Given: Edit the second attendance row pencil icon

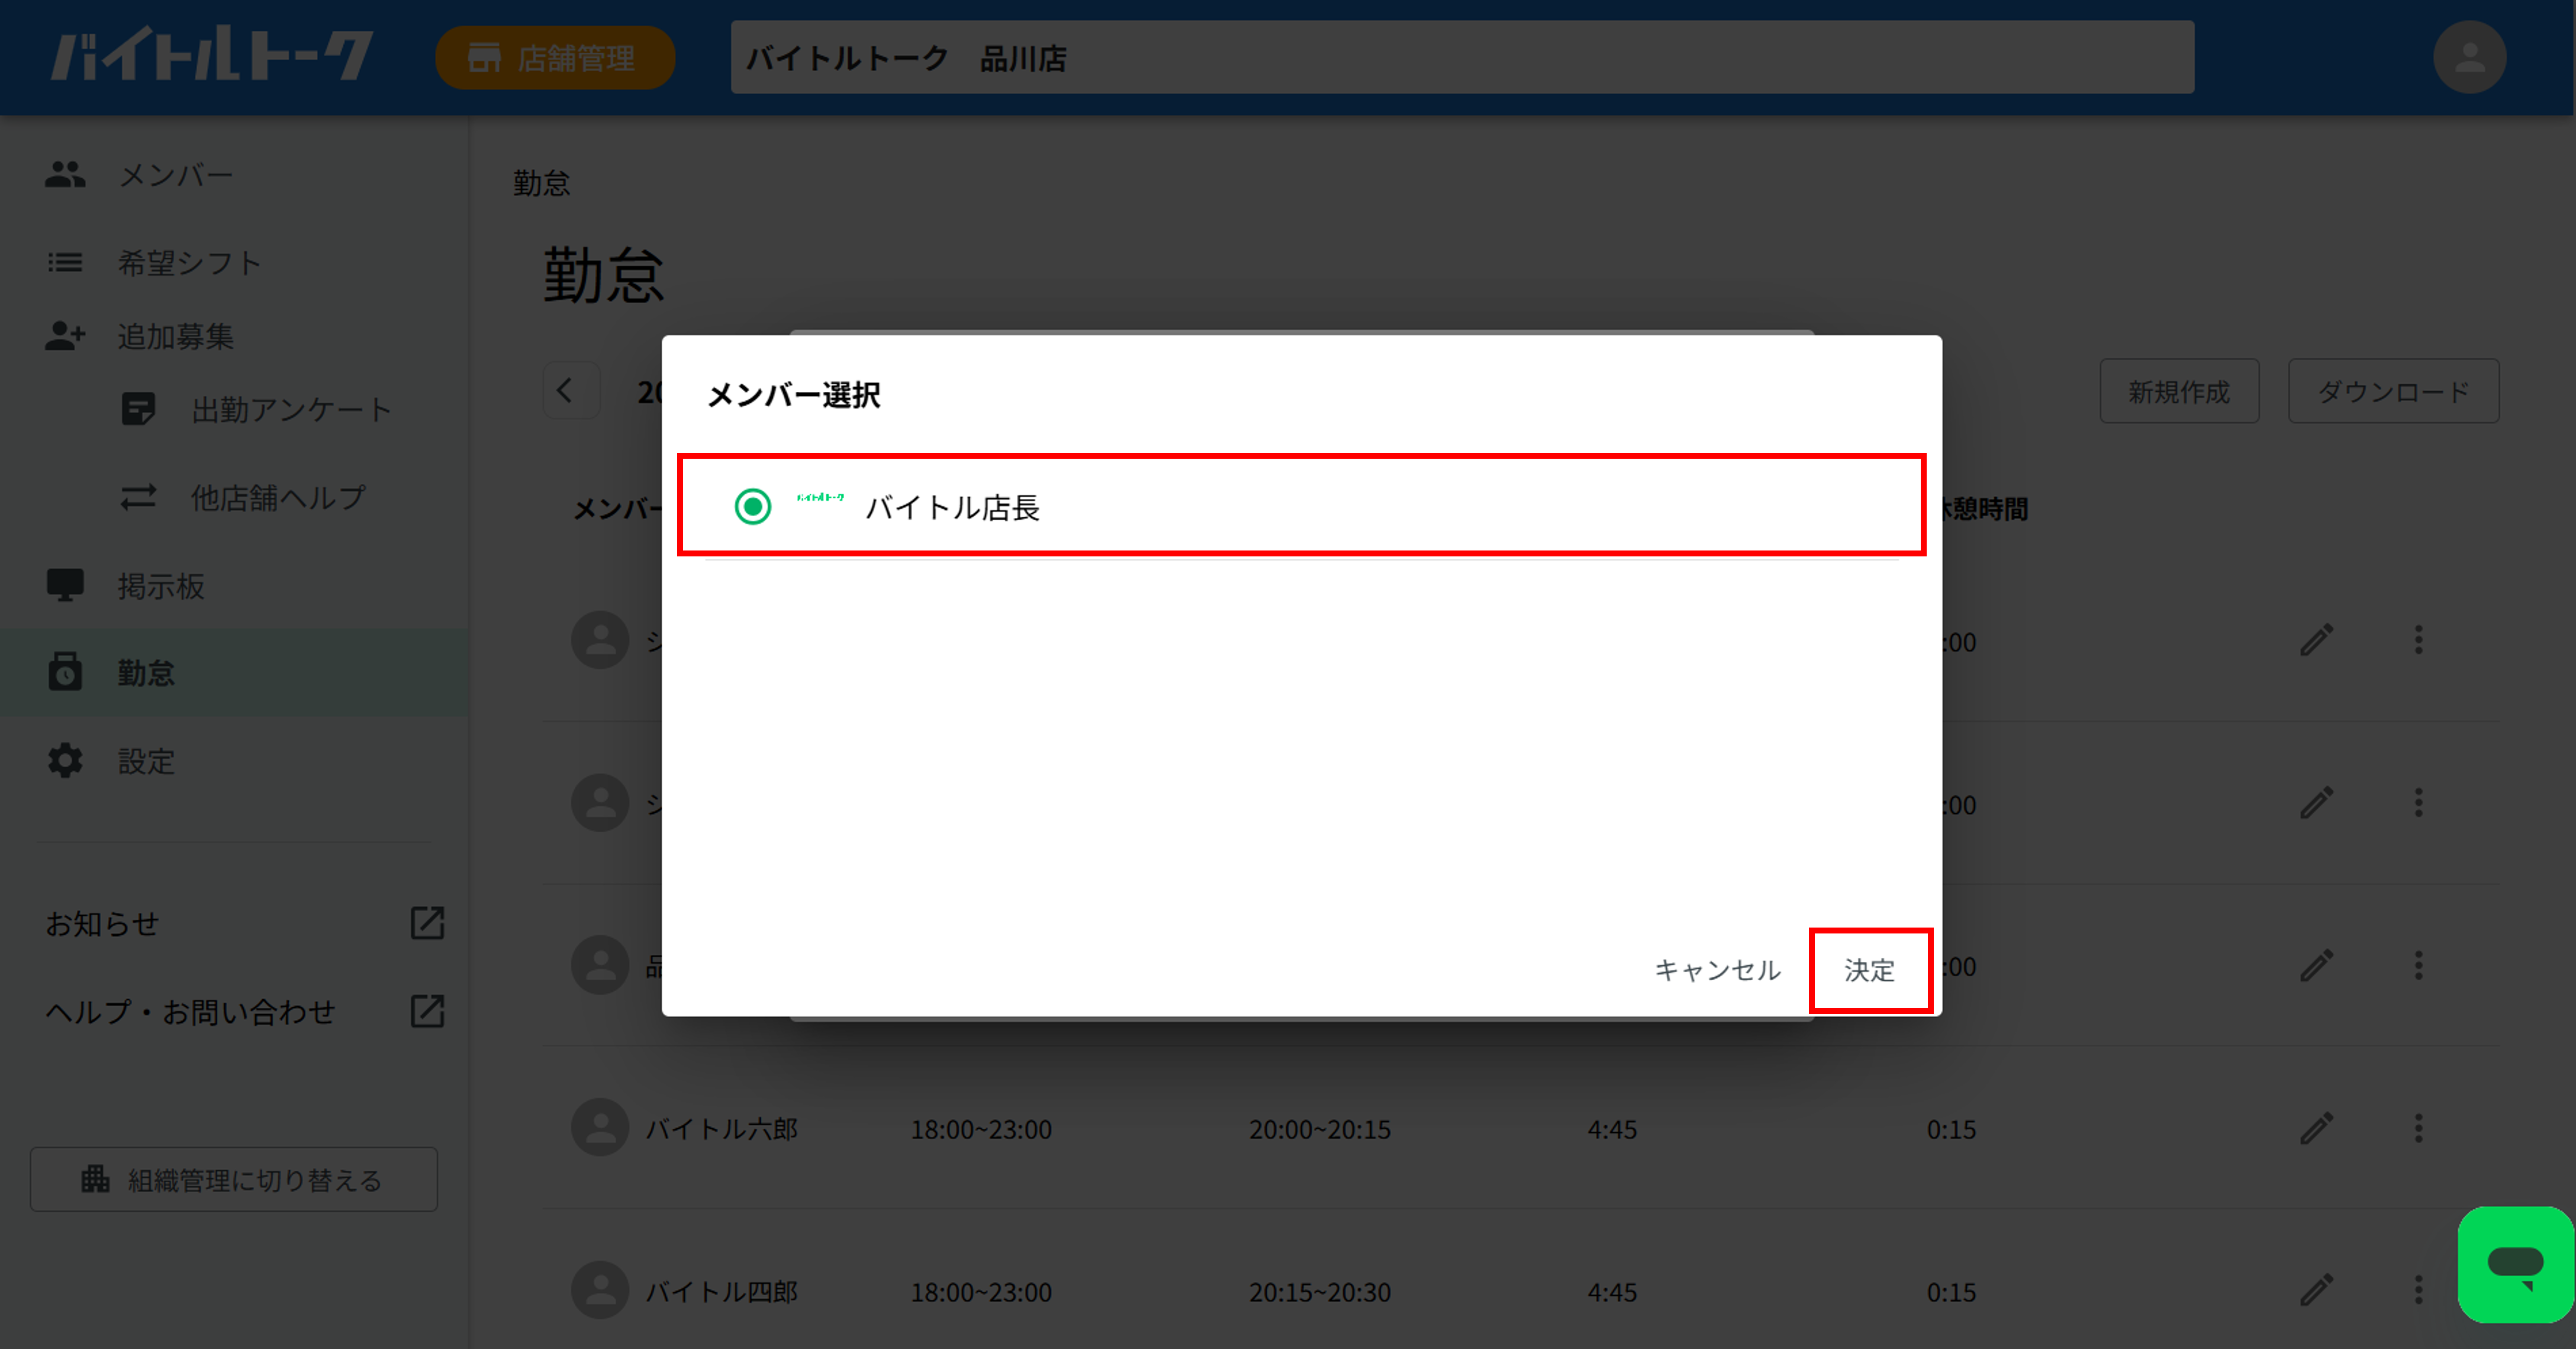Looking at the screenshot, I should click(x=2316, y=803).
